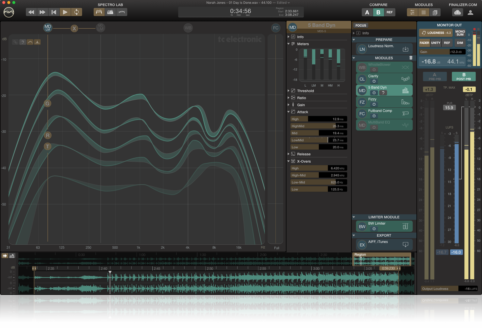Select the G gain handle on spectrum
The height and width of the screenshot is (328, 482).
pos(47,103)
